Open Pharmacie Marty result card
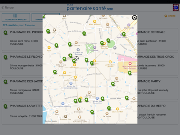Viewport: 180px width, 135px height. pyautogui.click(x=157, y=88)
